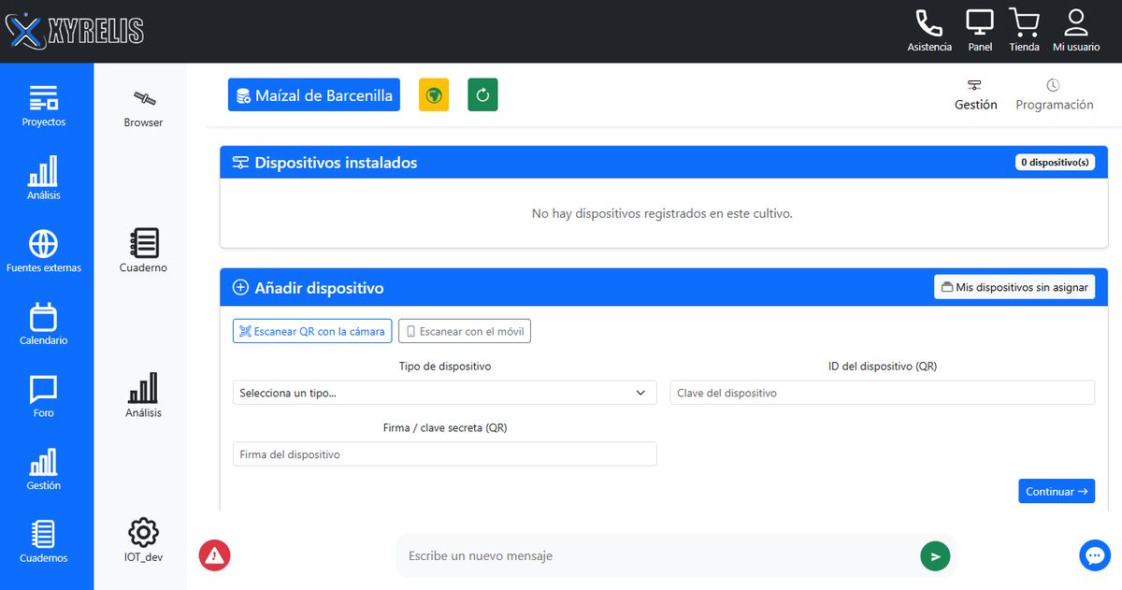Open the Panel monitor icon
The width and height of the screenshot is (1122, 590).
[980, 31]
